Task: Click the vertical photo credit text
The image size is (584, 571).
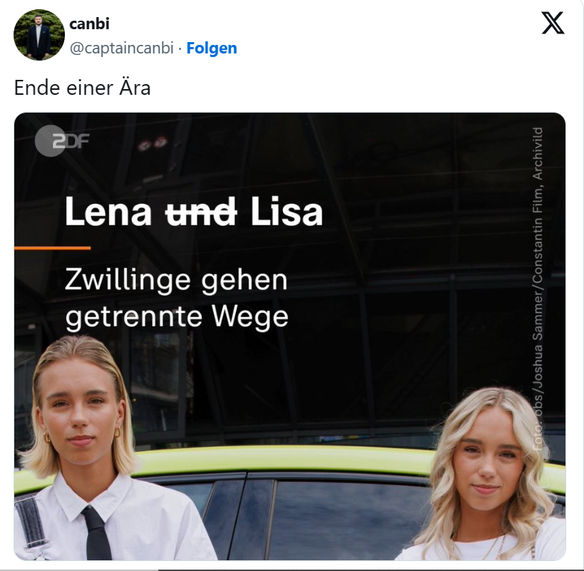Action: [538, 289]
